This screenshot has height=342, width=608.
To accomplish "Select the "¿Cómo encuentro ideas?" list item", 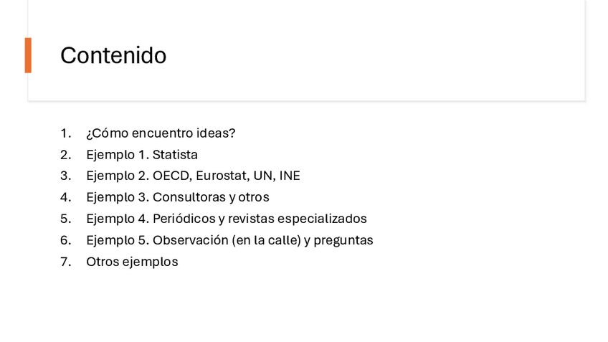I will point(161,133).
